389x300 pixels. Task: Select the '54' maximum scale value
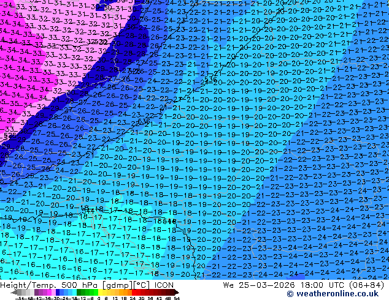point(177,299)
